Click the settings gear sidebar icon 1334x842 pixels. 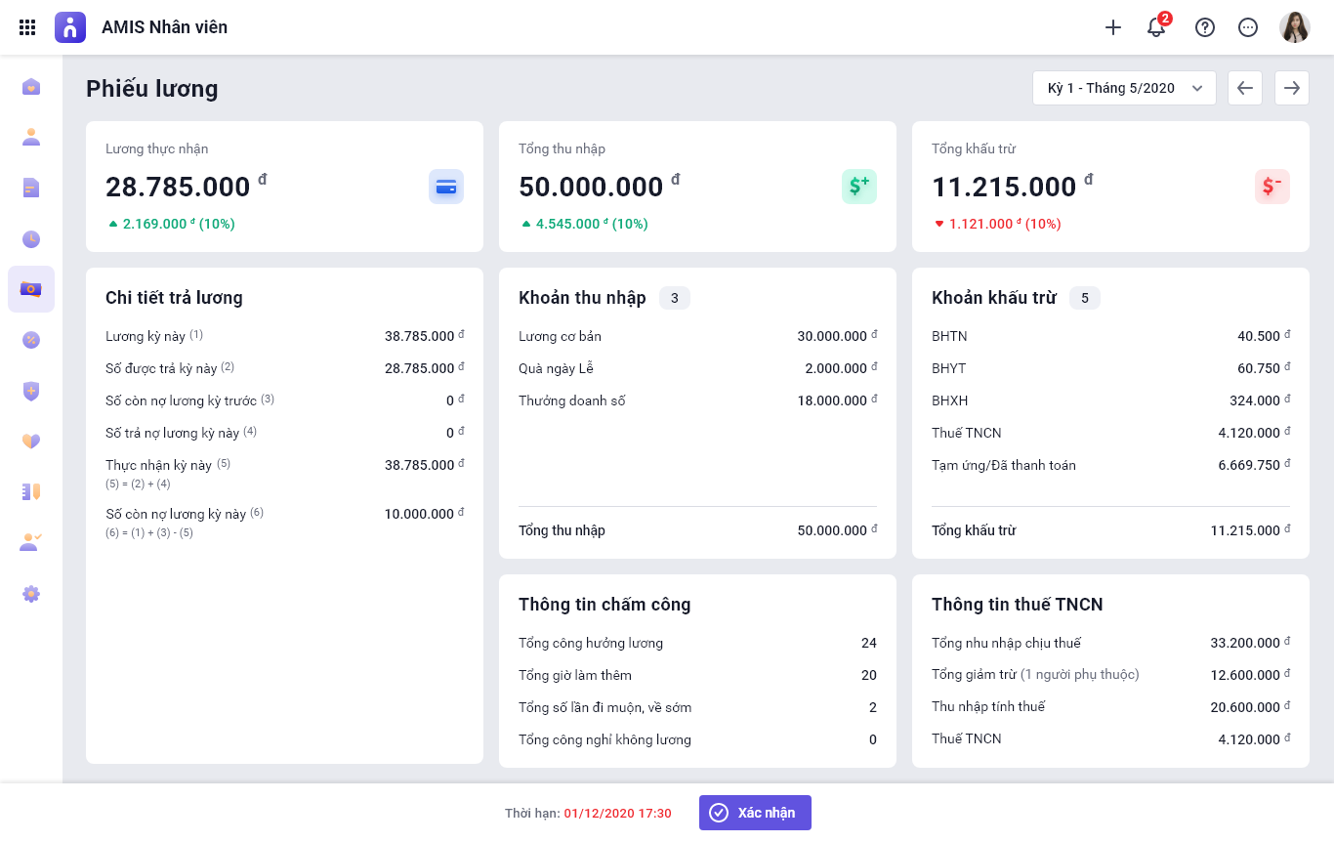31,594
